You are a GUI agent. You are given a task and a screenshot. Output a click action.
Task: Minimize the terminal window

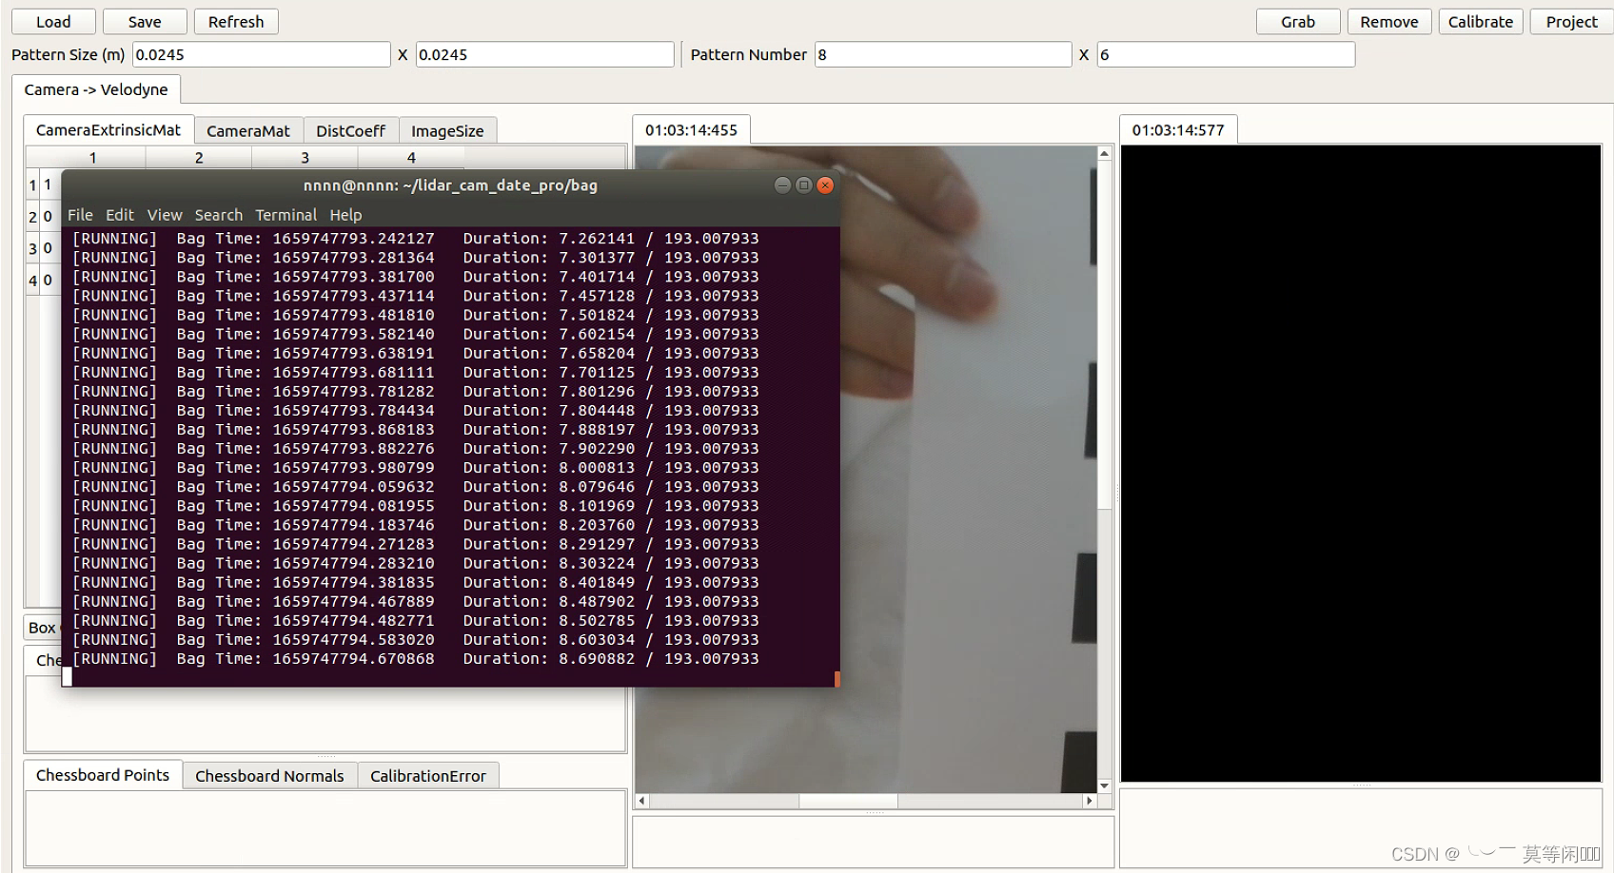tap(782, 185)
